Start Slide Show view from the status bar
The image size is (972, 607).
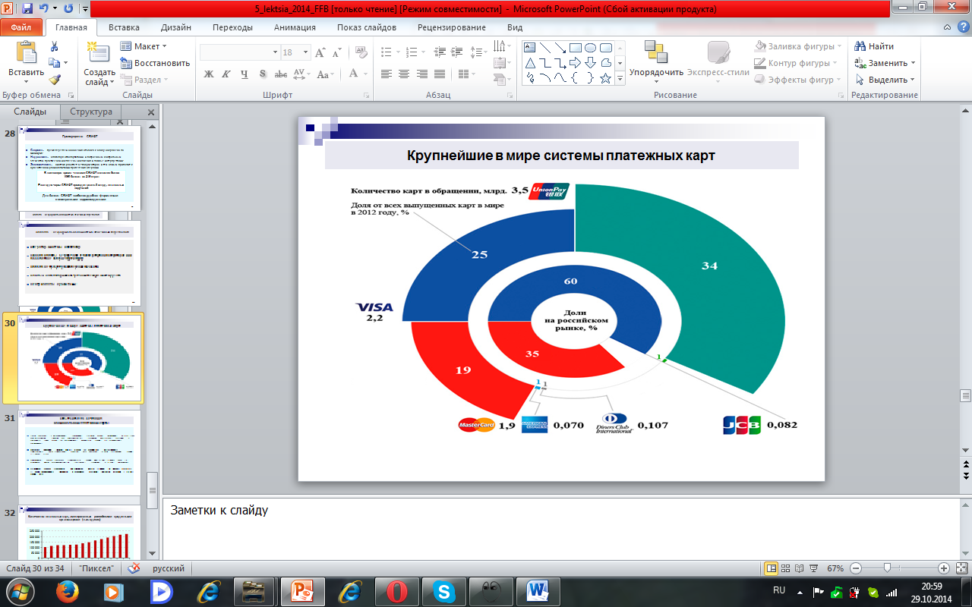pyautogui.click(x=813, y=568)
